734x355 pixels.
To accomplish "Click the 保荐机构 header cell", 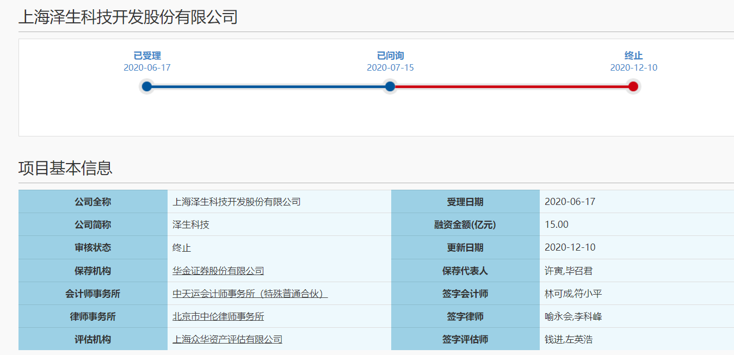I will pyautogui.click(x=93, y=271).
